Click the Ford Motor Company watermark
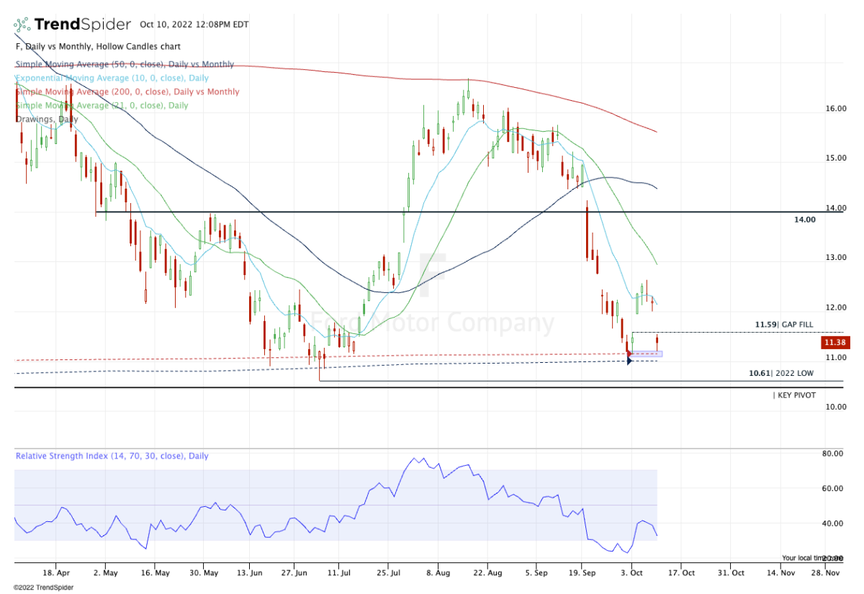Image resolution: width=864 pixels, height=594 pixels. click(x=432, y=323)
